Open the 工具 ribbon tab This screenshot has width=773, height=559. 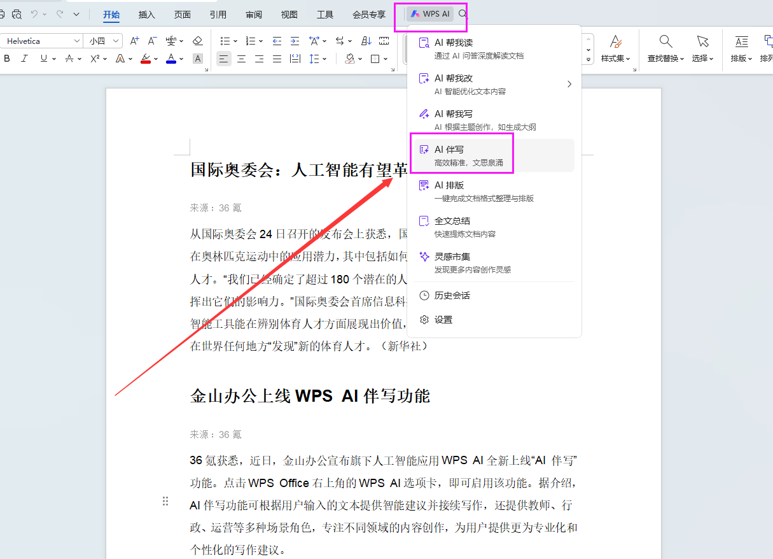coord(325,14)
